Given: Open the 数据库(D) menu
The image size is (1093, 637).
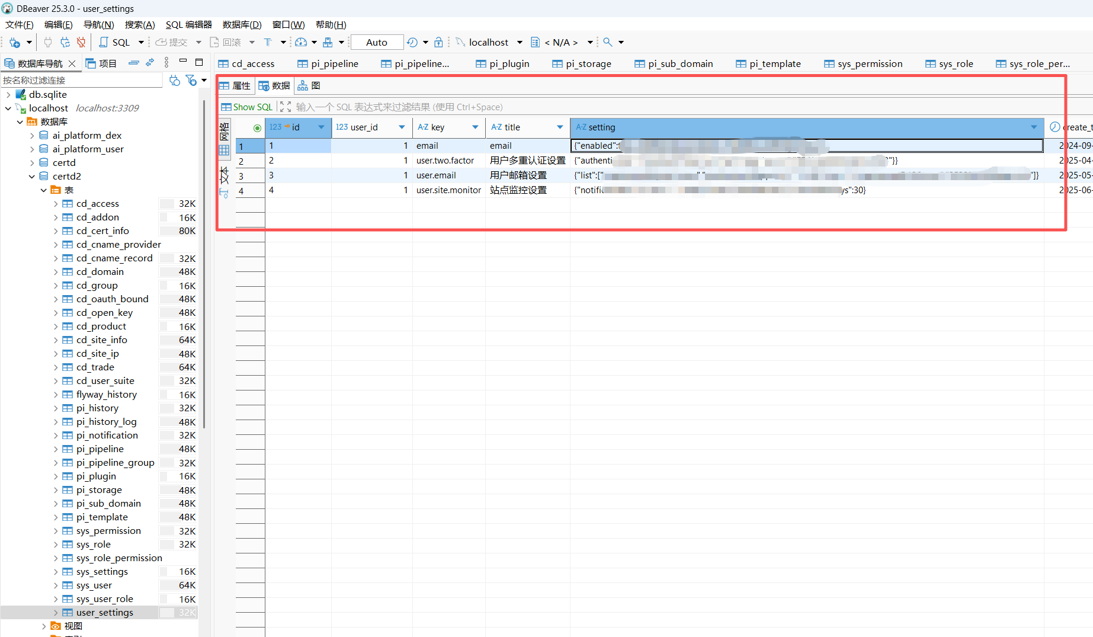Looking at the screenshot, I should point(242,25).
